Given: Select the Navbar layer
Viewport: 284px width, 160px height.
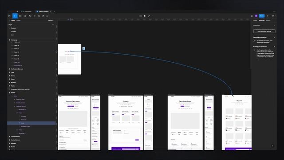Looking at the screenshot, I should 13,93.
